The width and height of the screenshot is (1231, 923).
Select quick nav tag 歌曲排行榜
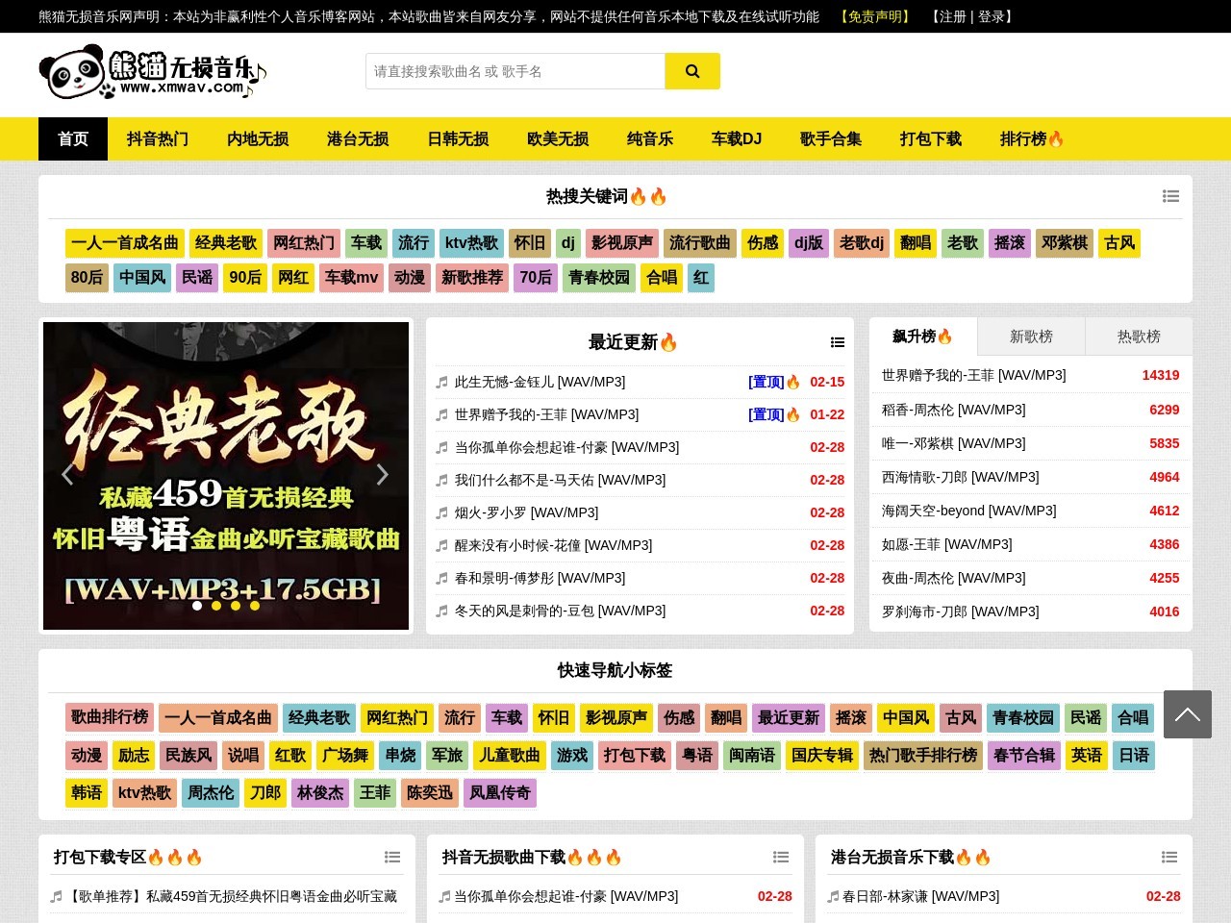pyautogui.click(x=110, y=718)
